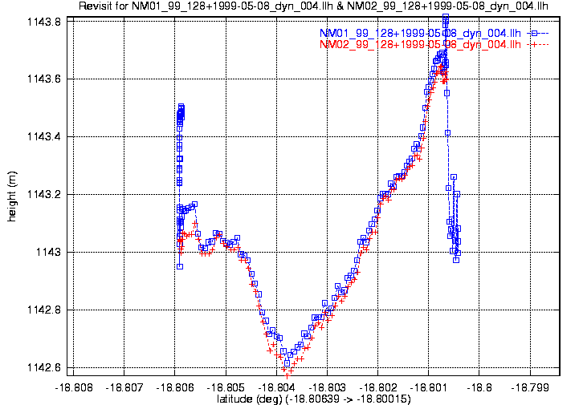Select the blue NM01 legend label

[x=420, y=33]
